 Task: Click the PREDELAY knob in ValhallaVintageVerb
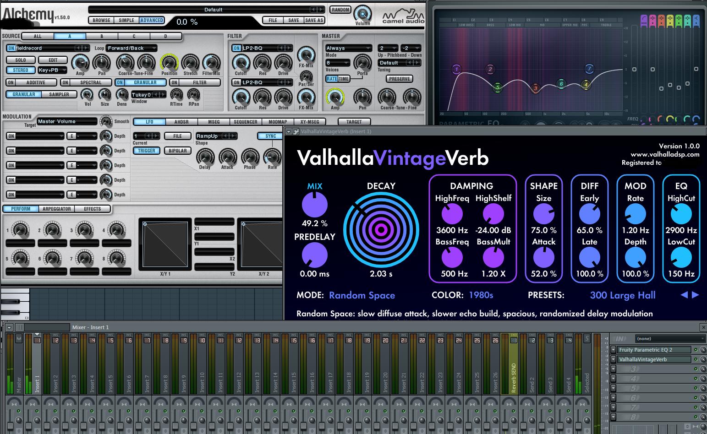(314, 255)
